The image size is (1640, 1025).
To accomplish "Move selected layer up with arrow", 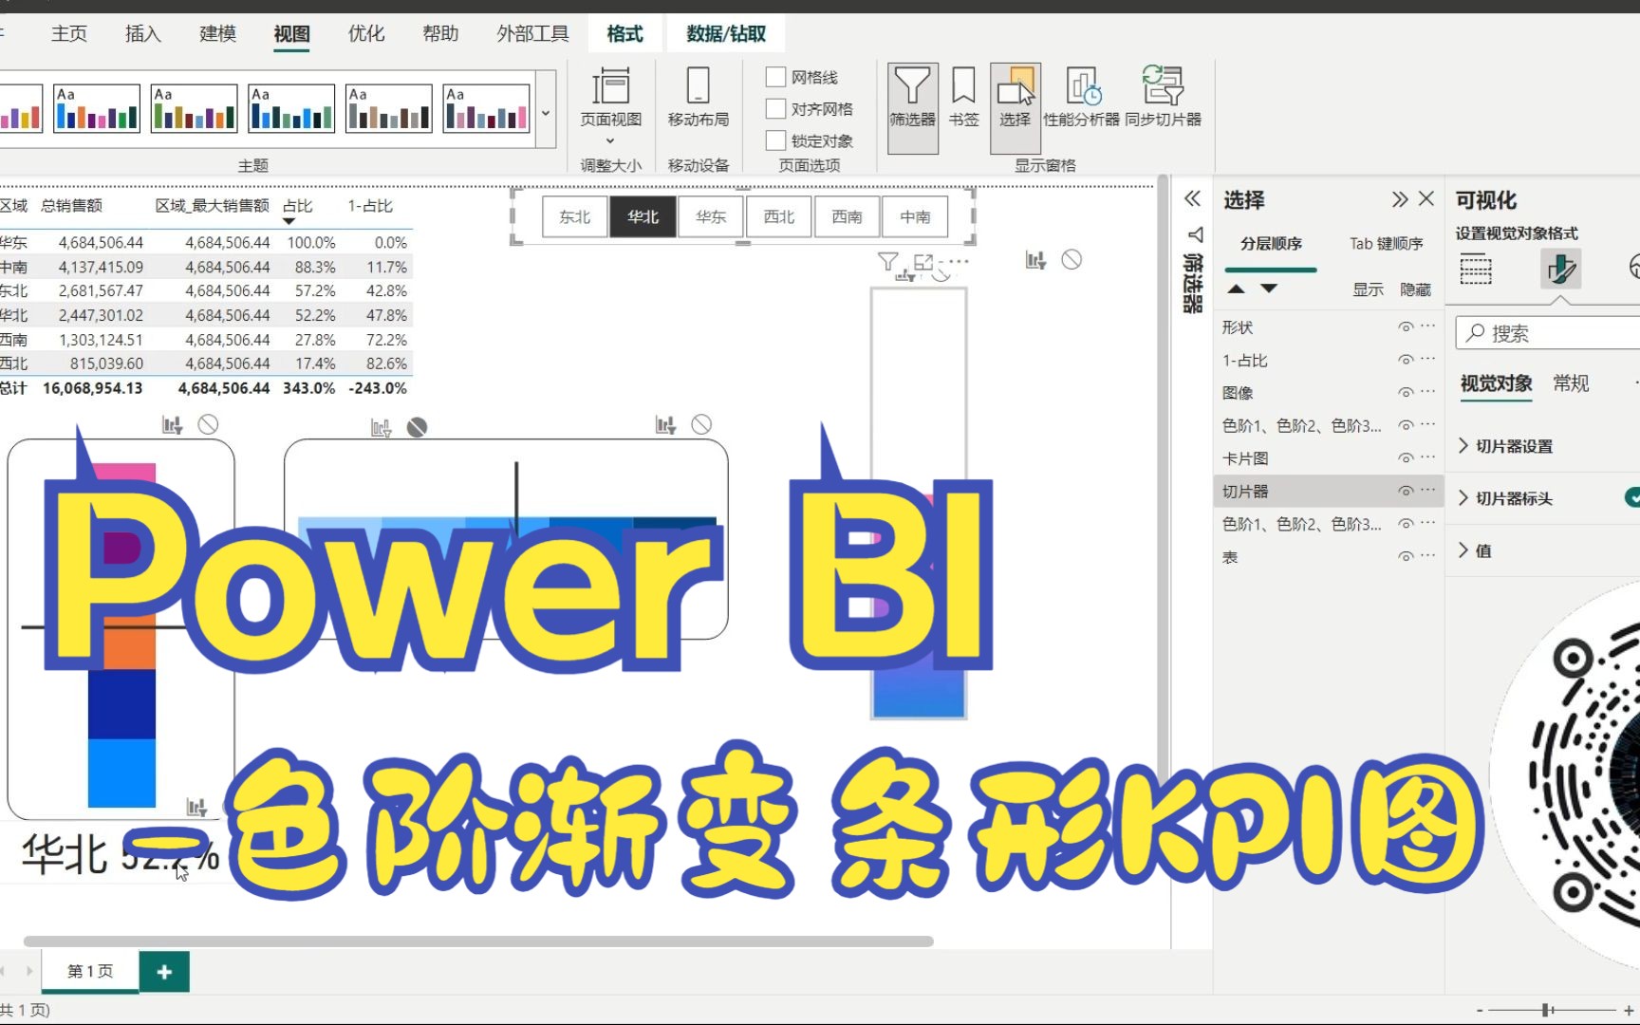I will click(1236, 289).
